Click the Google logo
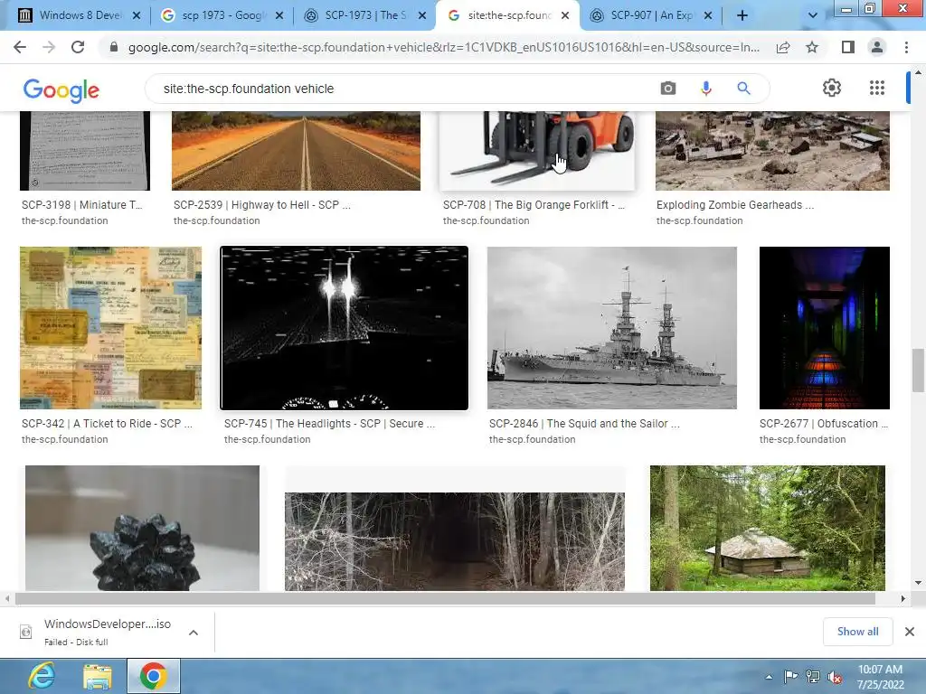 pos(61,89)
